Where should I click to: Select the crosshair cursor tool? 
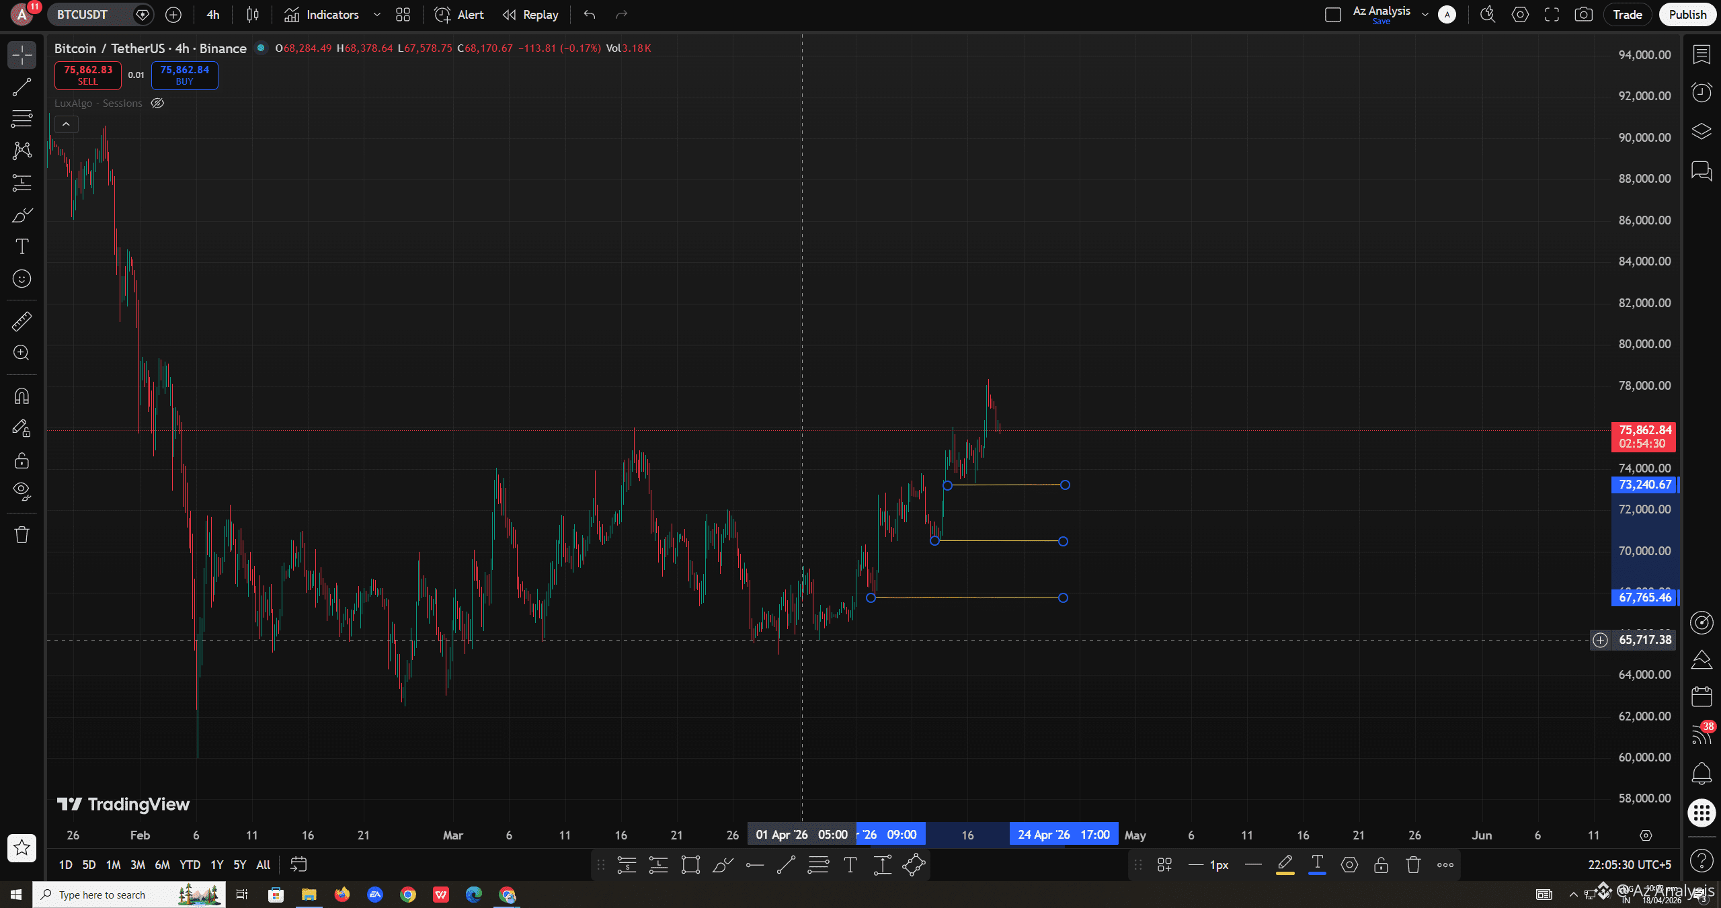(x=22, y=54)
